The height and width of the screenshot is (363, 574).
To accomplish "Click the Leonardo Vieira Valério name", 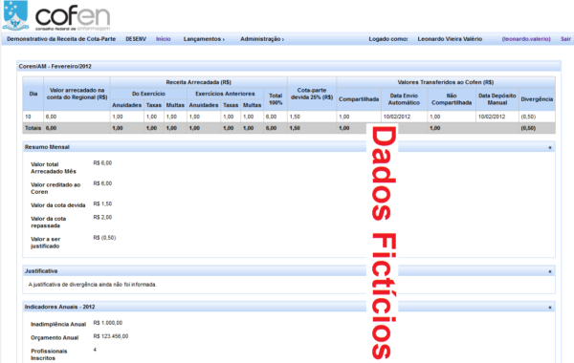I will (450, 39).
